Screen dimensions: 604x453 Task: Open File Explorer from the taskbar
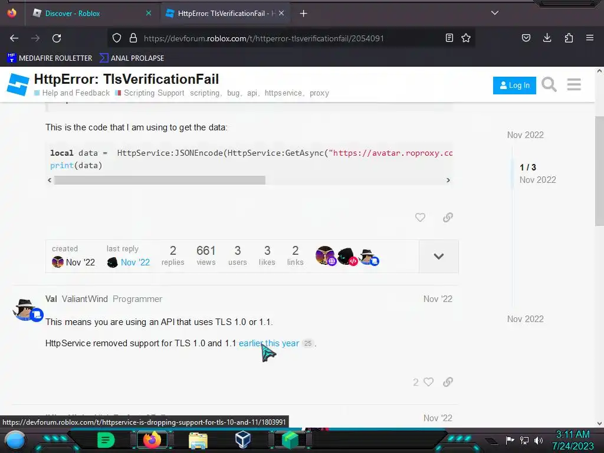(198, 440)
